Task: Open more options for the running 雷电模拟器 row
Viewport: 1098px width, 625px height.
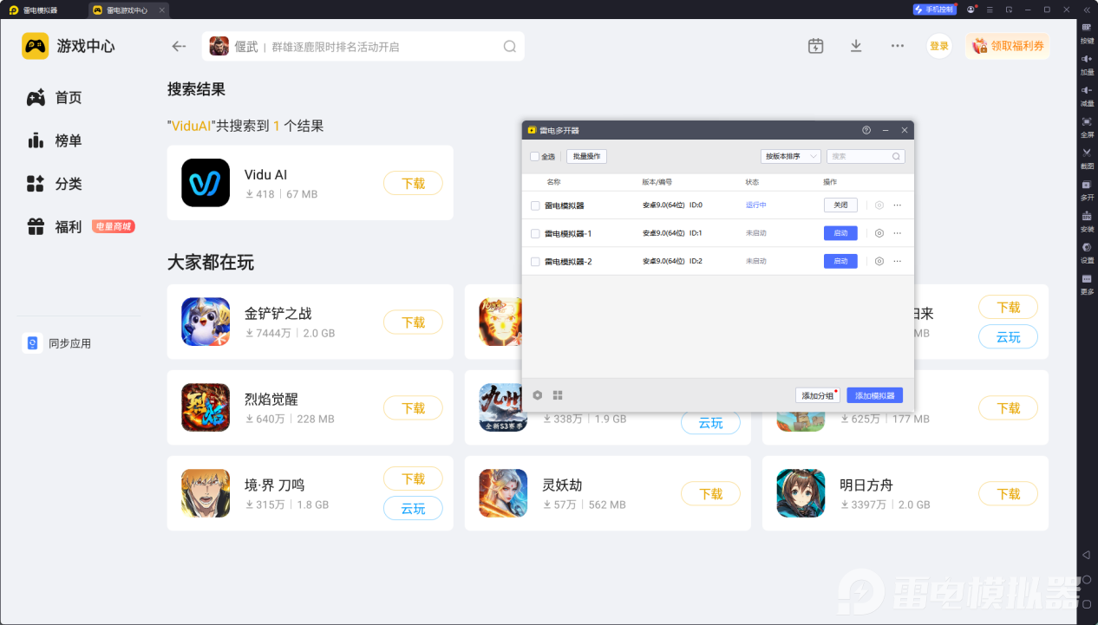Action: [x=898, y=205]
